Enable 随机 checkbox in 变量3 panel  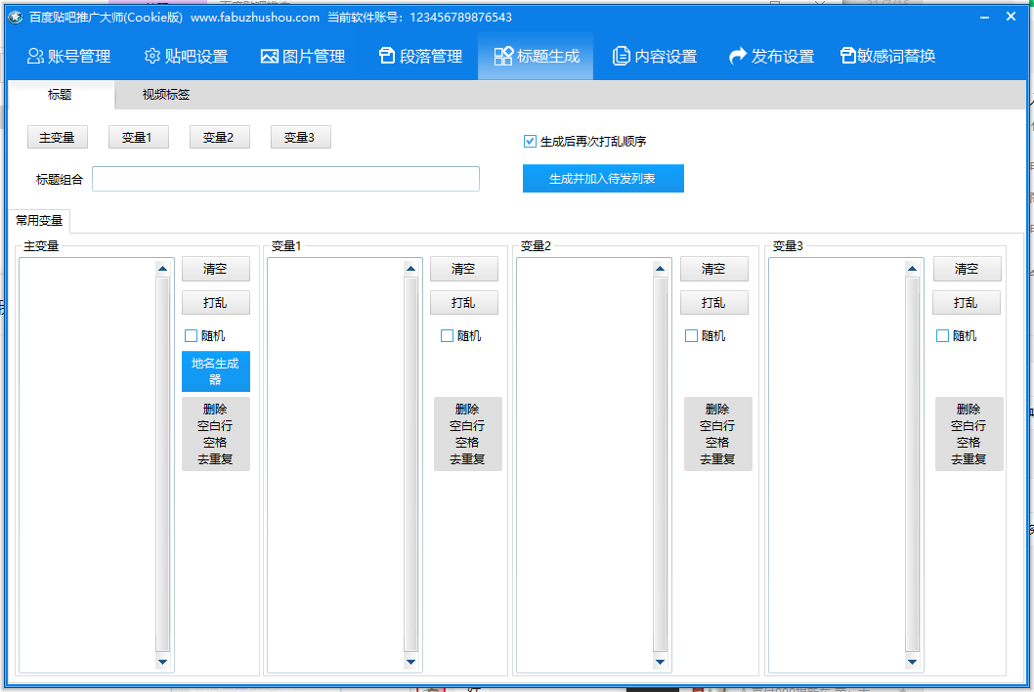click(x=943, y=336)
